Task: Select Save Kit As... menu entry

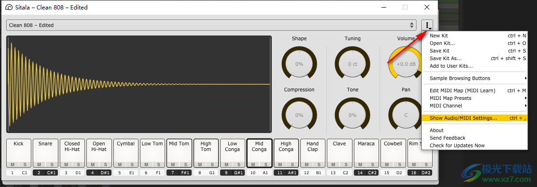Action: coord(475,58)
